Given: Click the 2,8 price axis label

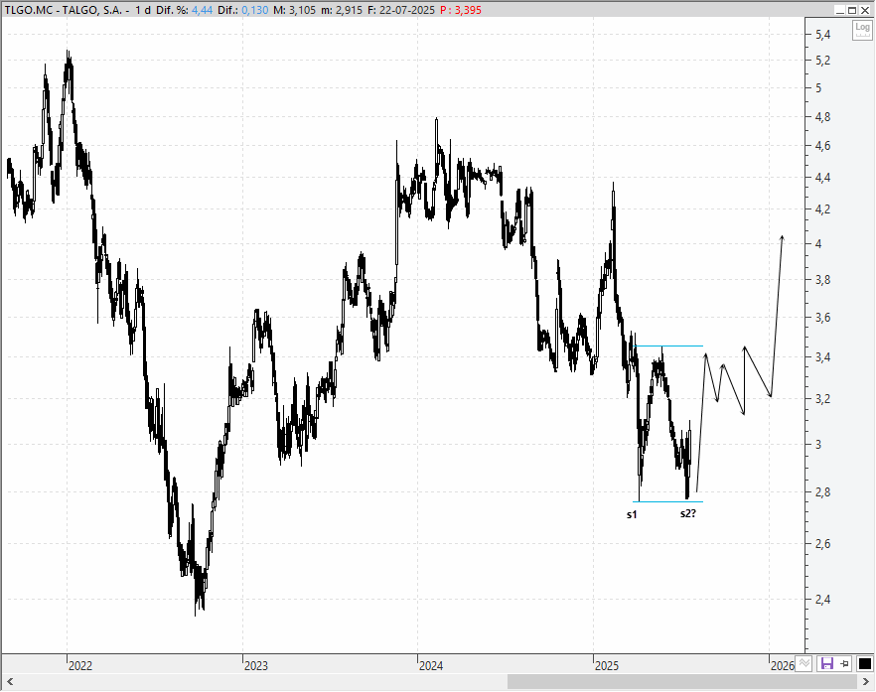Looking at the screenshot, I should point(823,492).
